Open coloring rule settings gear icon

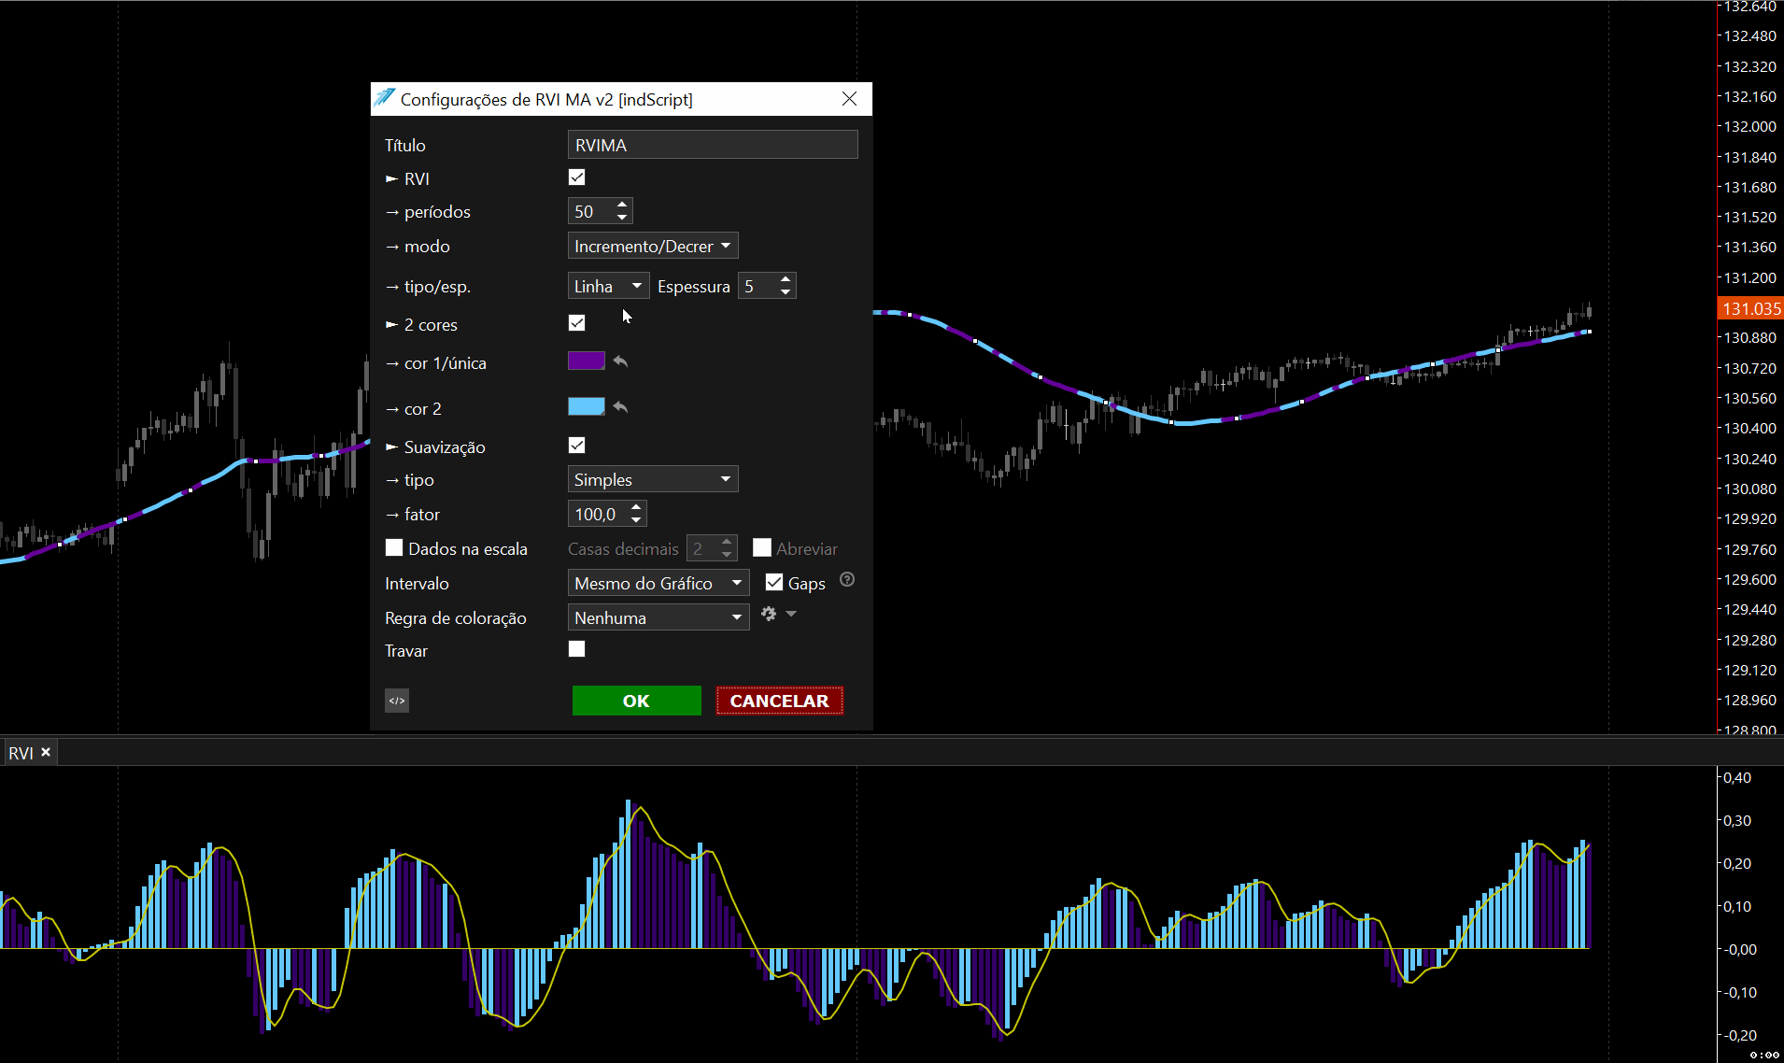[x=769, y=614]
